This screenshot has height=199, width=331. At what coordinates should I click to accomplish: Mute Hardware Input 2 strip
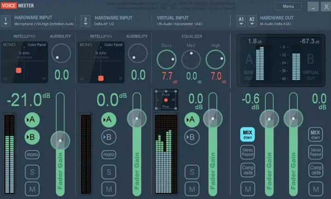point(108,189)
